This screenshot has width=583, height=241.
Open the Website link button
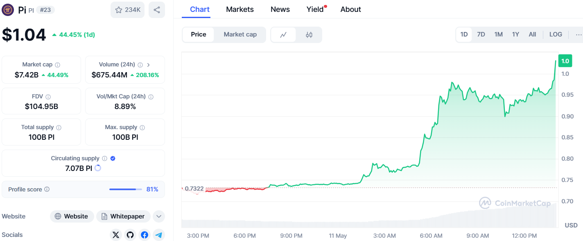tap(72, 216)
